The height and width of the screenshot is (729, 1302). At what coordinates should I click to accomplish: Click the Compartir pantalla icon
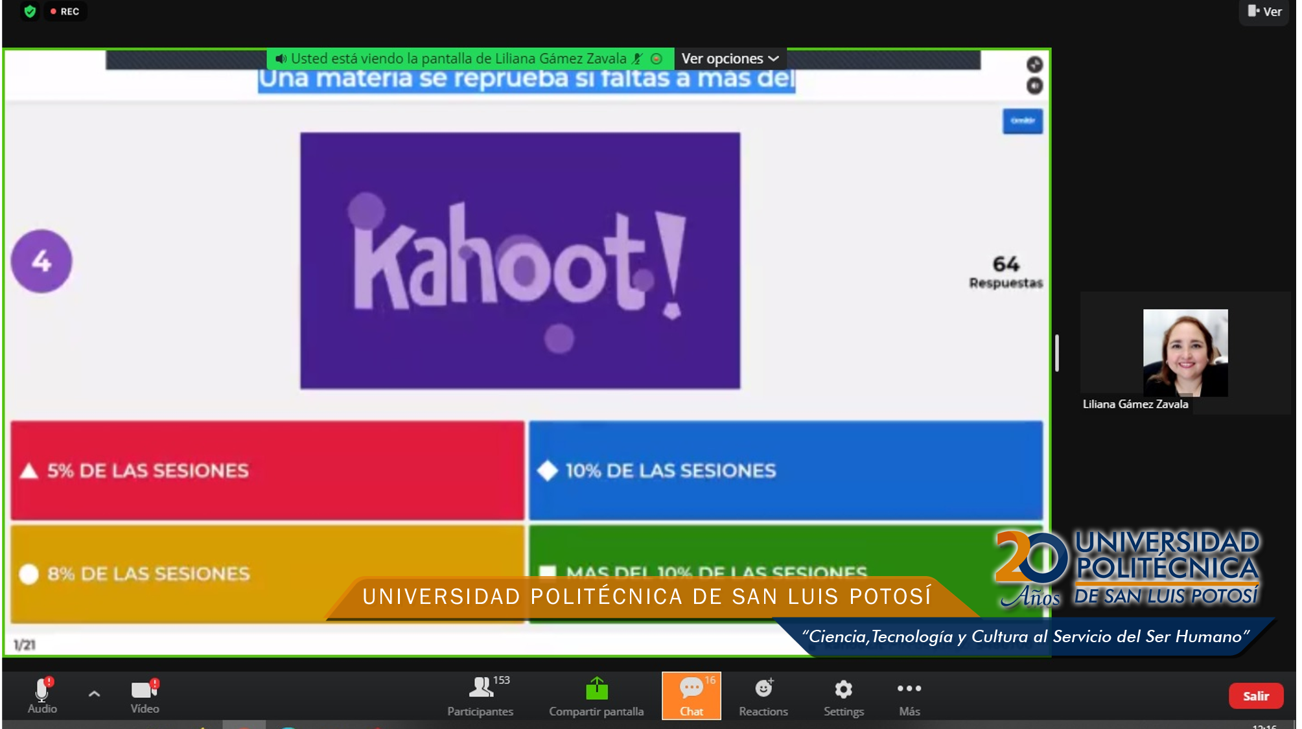pyautogui.click(x=596, y=688)
